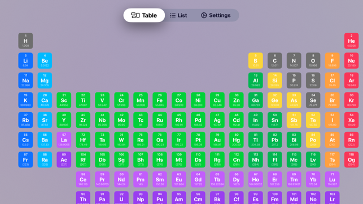Open the Platinum (Pt) tile

[198, 140]
